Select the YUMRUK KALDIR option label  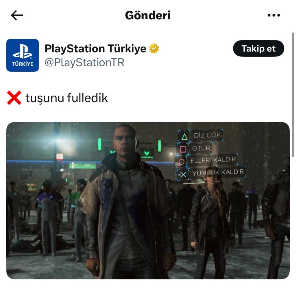[x=218, y=172]
